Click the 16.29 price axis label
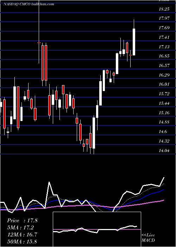 click(164, 75)
